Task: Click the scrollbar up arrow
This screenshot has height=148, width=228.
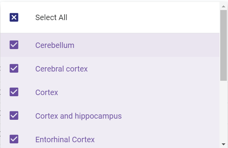Action: (x=223, y=7)
